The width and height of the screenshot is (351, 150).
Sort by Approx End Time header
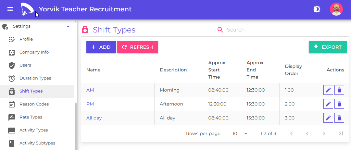255,70
